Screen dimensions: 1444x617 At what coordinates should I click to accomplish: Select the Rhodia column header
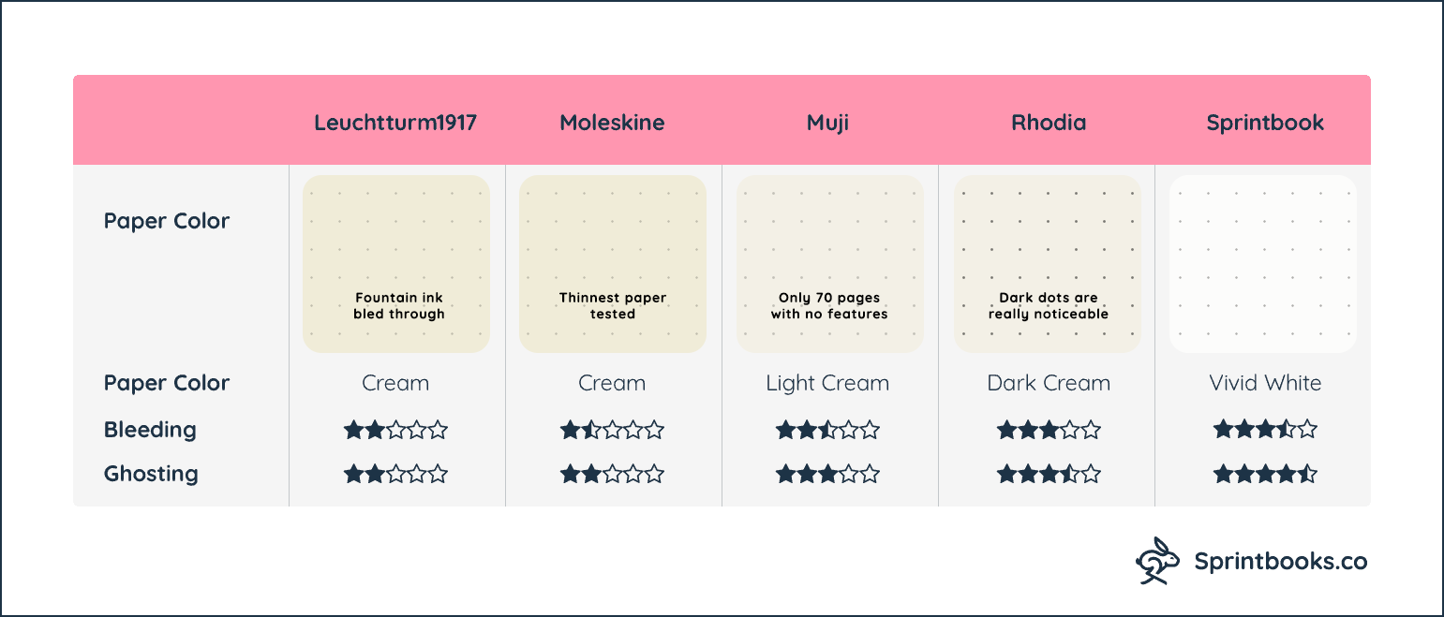click(x=1049, y=123)
